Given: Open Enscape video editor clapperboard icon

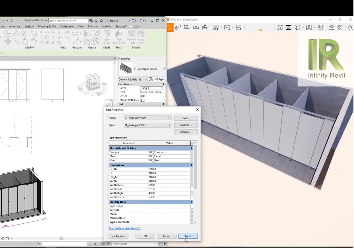Looking at the screenshot, I should 204,27.
